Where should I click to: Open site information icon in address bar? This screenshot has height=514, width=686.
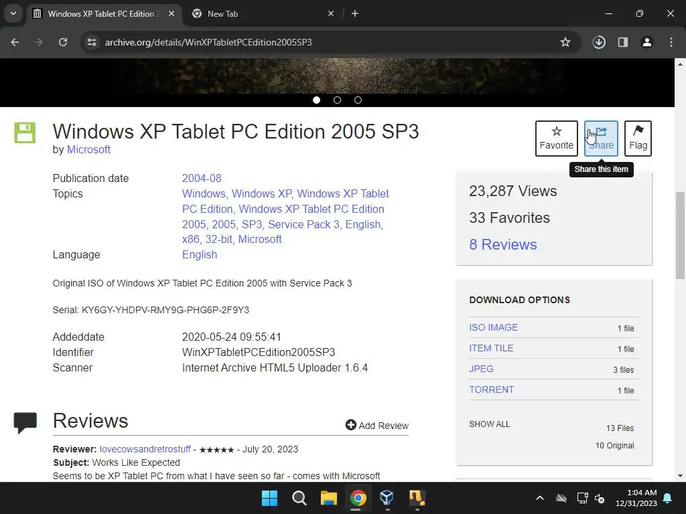point(92,42)
